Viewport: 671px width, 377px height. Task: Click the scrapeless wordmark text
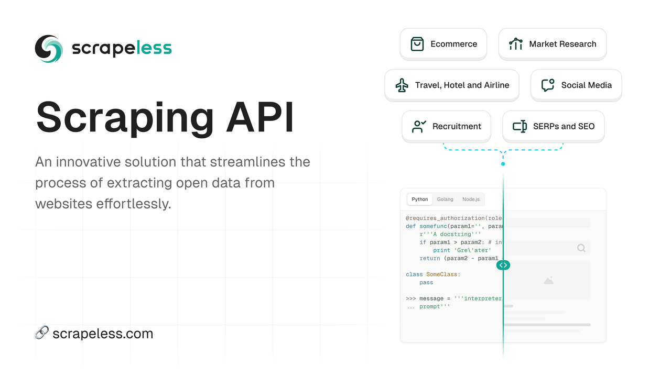coord(122,49)
